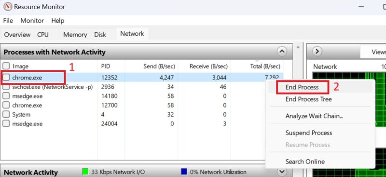Click the svchost.exe receive value 46
Screen dimensions: 386x177
[223, 87]
